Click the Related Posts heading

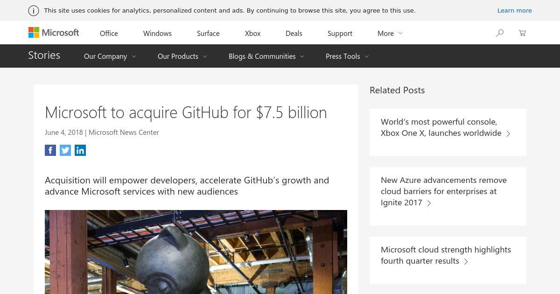tap(397, 90)
